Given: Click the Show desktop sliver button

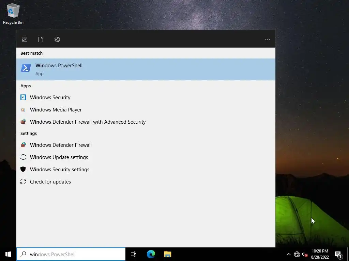Looking at the screenshot, I should point(348,254).
